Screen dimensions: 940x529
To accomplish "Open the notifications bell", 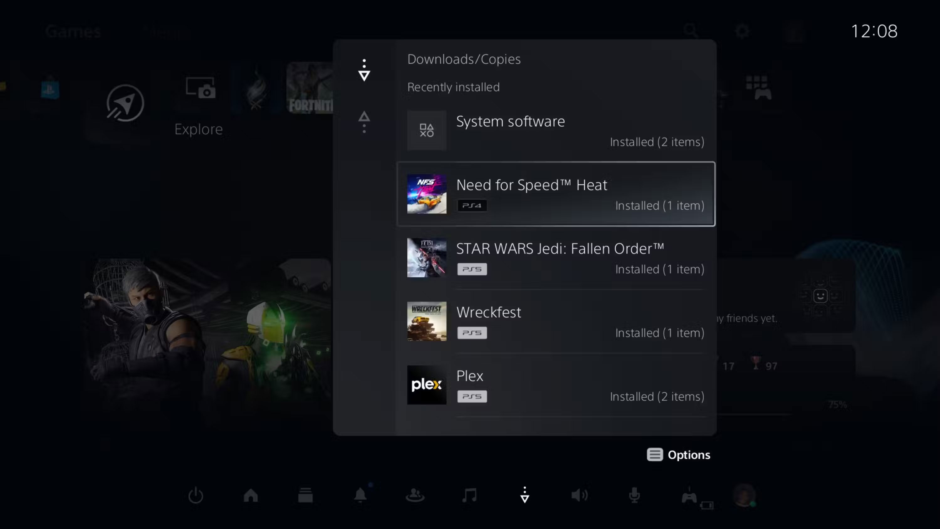I will tap(360, 495).
